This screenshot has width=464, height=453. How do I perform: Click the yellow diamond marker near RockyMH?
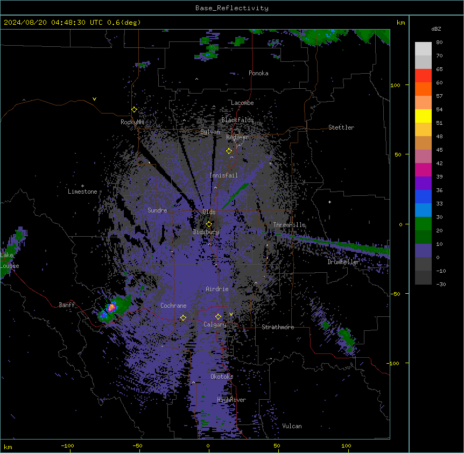(x=134, y=110)
